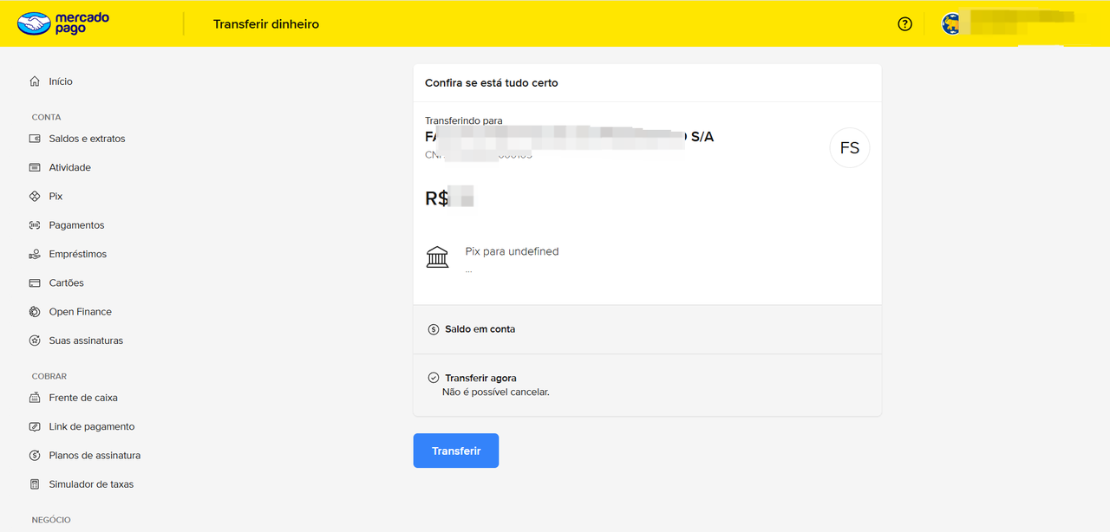Open Planos de assinatura
1110x532 pixels.
95,456
